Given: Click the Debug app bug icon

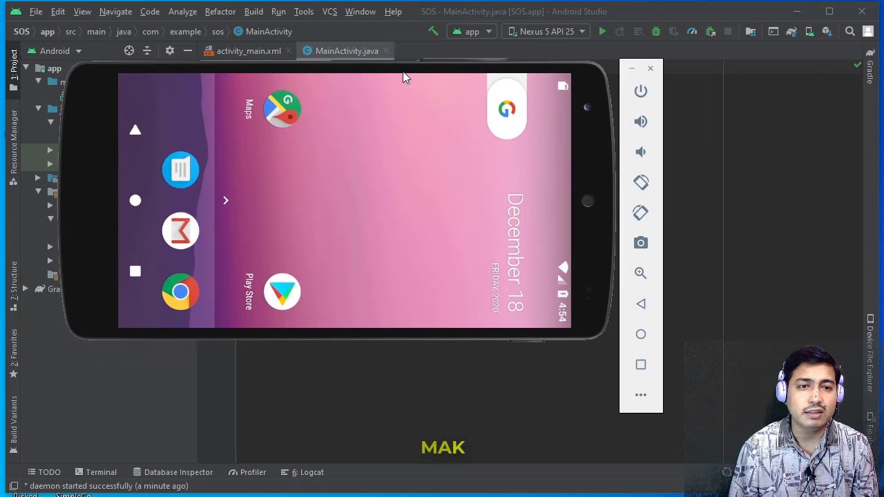Looking at the screenshot, I should pyautogui.click(x=656, y=31).
